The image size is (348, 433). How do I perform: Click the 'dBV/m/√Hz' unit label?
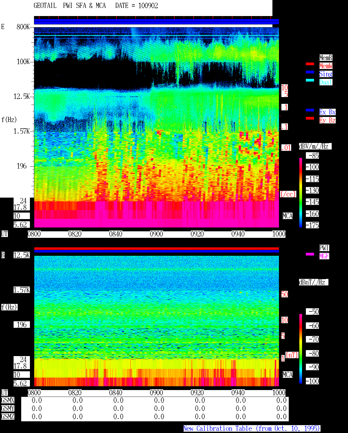[x=315, y=146]
